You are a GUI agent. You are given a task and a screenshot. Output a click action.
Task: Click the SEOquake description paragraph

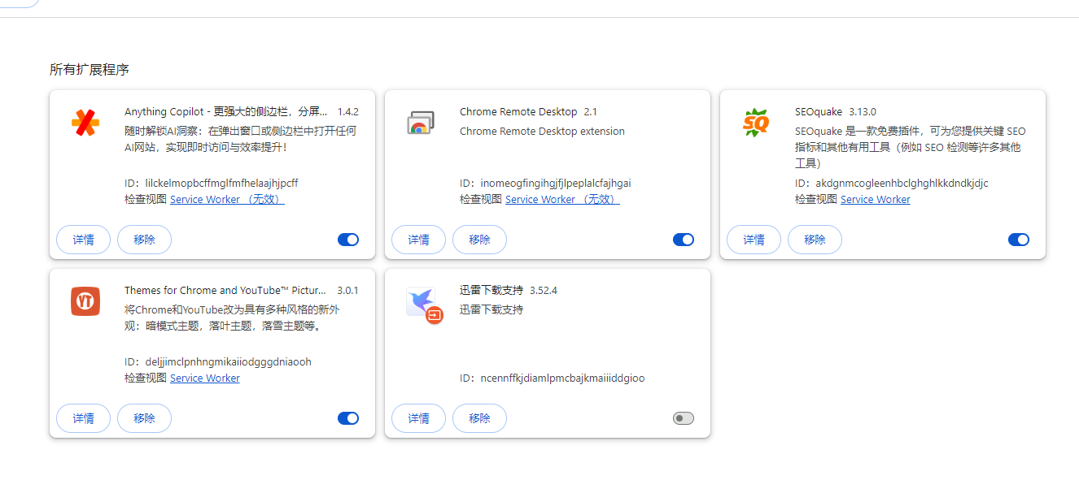click(911, 148)
